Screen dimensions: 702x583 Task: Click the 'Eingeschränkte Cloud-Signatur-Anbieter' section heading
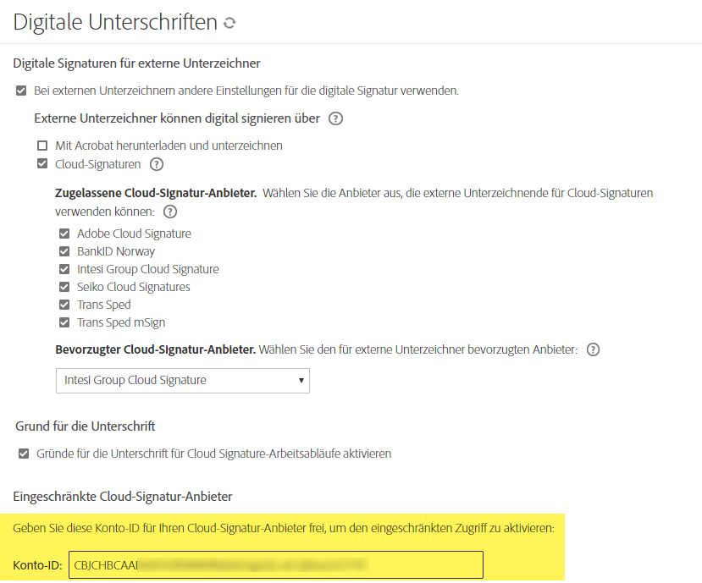pos(123,496)
